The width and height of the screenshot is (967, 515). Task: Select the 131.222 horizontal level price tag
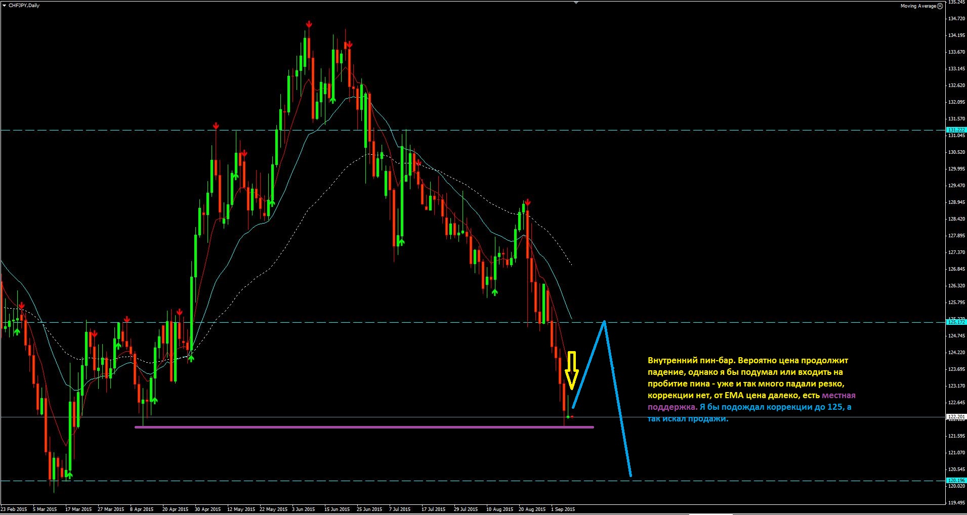point(956,130)
